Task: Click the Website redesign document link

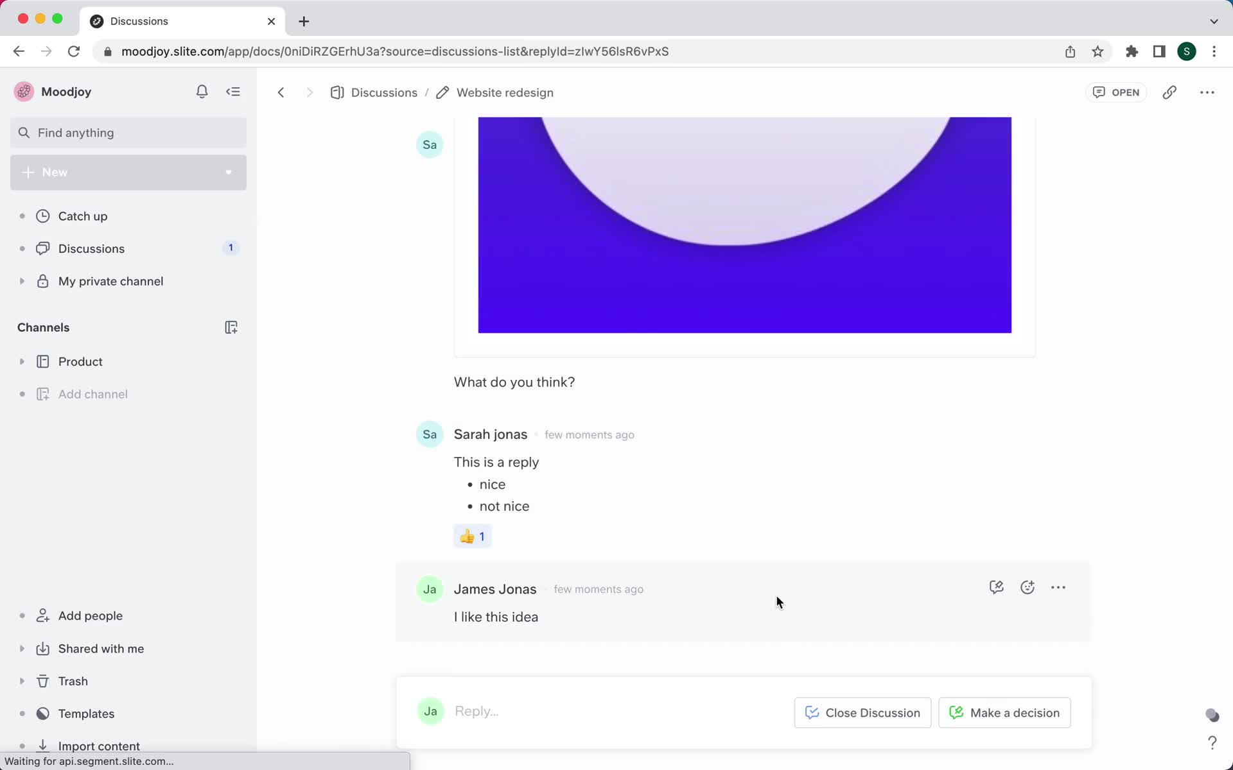Action: (x=504, y=92)
